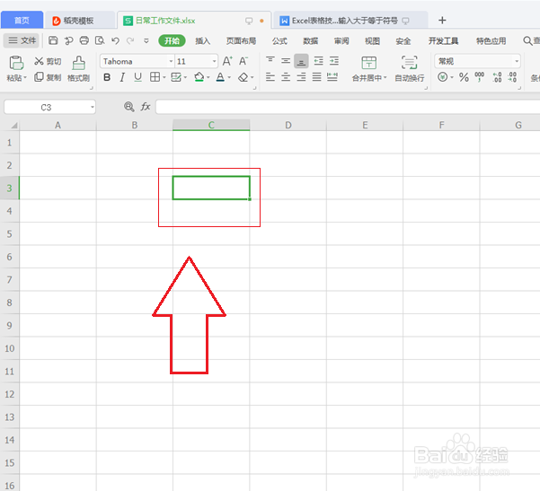Apply font color A icon
Screen dimensions: 540x491
click(220, 77)
